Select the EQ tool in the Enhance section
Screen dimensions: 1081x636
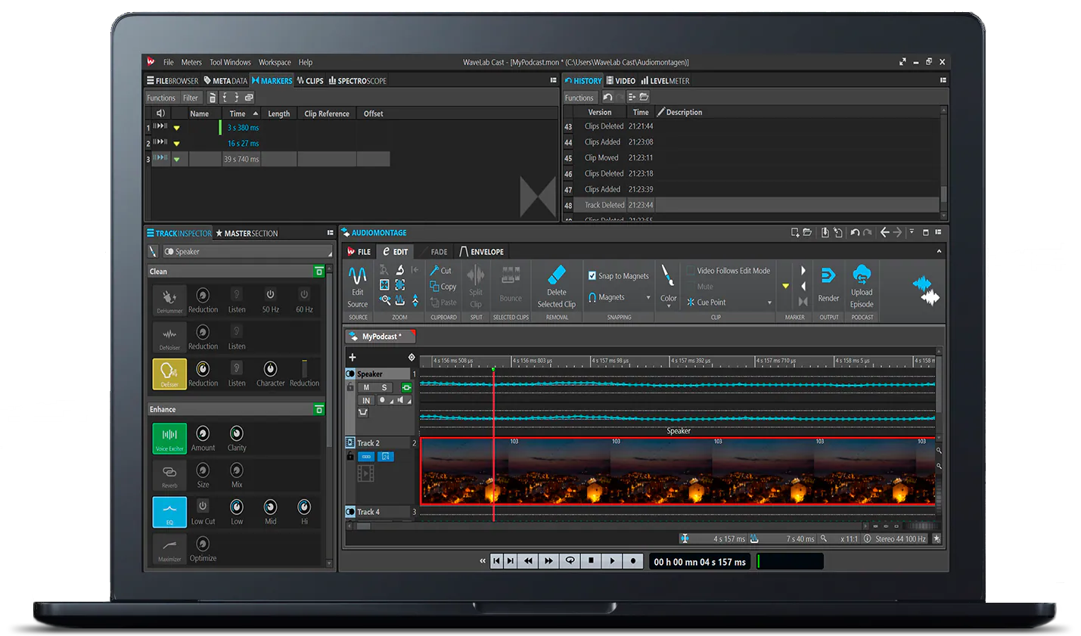click(x=169, y=512)
